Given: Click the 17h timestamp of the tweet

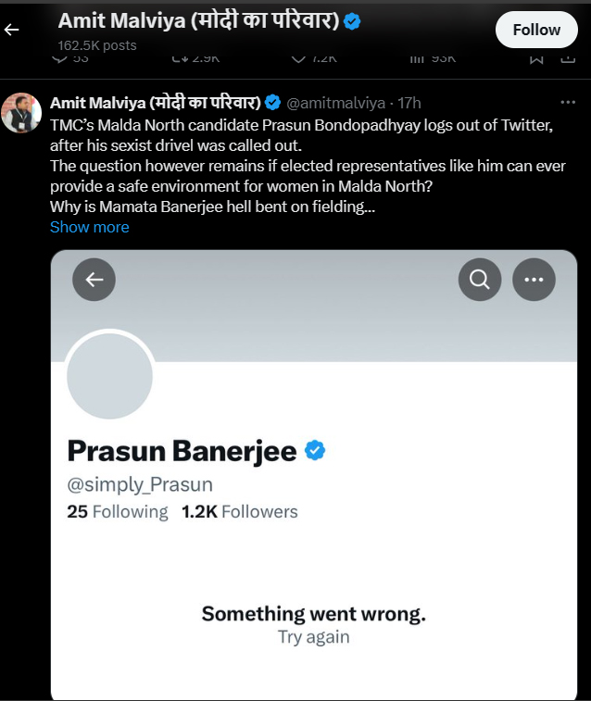Looking at the screenshot, I should (x=409, y=102).
